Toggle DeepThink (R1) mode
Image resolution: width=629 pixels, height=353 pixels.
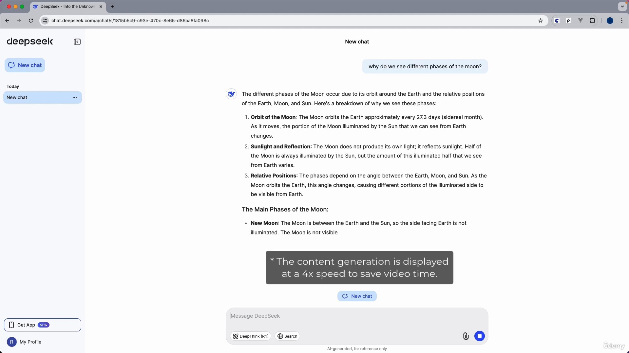click(x=251, y=336)
